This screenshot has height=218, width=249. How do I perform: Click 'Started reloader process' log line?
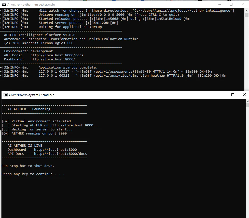95,19
